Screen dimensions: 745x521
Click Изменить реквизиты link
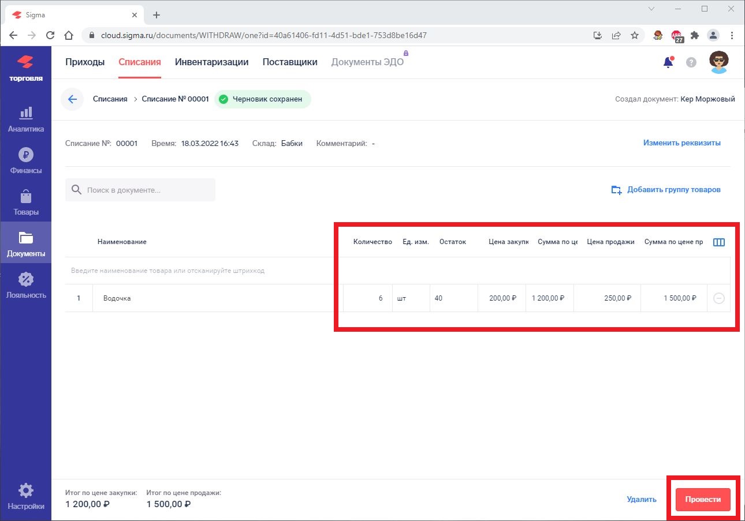tap(682, 143)
